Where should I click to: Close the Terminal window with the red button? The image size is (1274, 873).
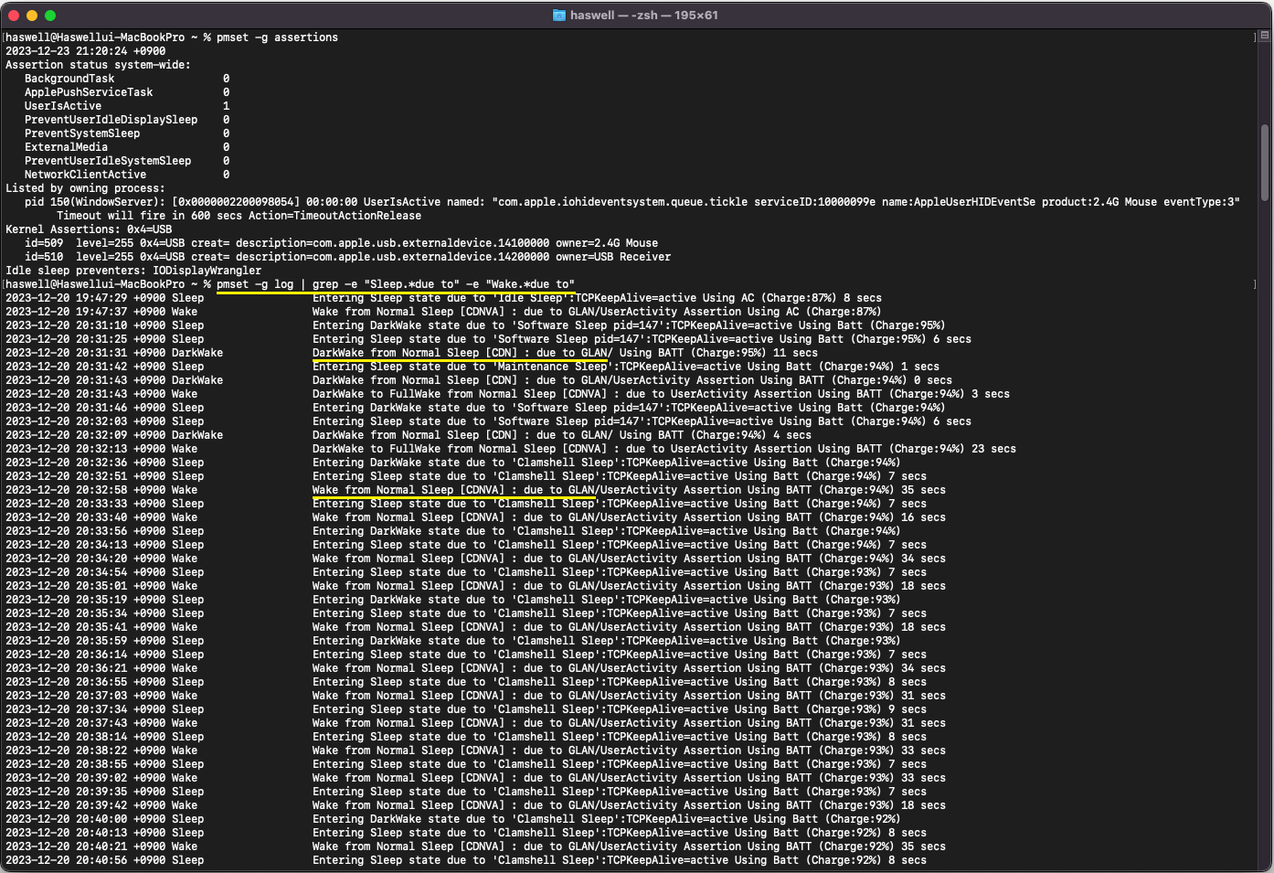14,16
